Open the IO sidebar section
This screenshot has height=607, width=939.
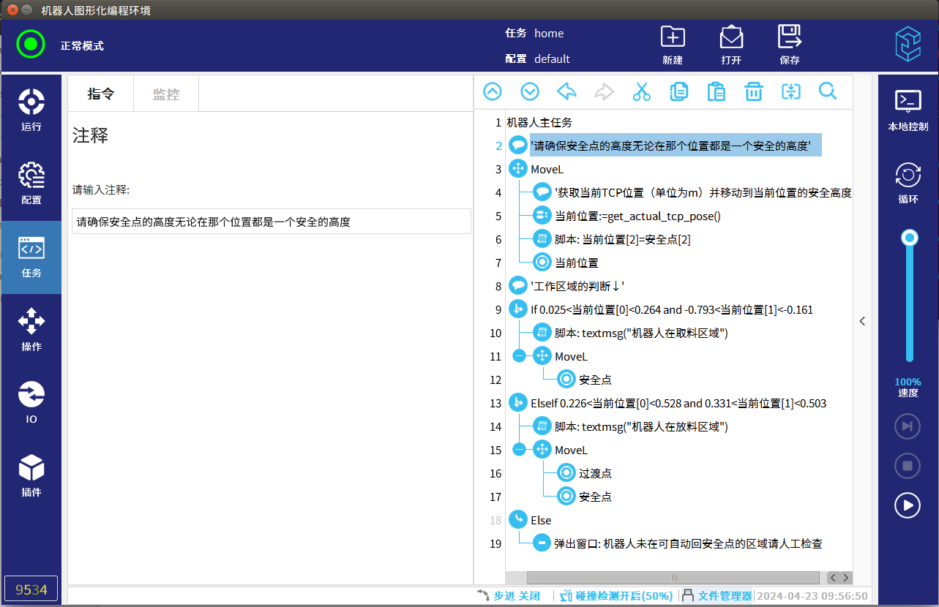click(x=31, y=403)
